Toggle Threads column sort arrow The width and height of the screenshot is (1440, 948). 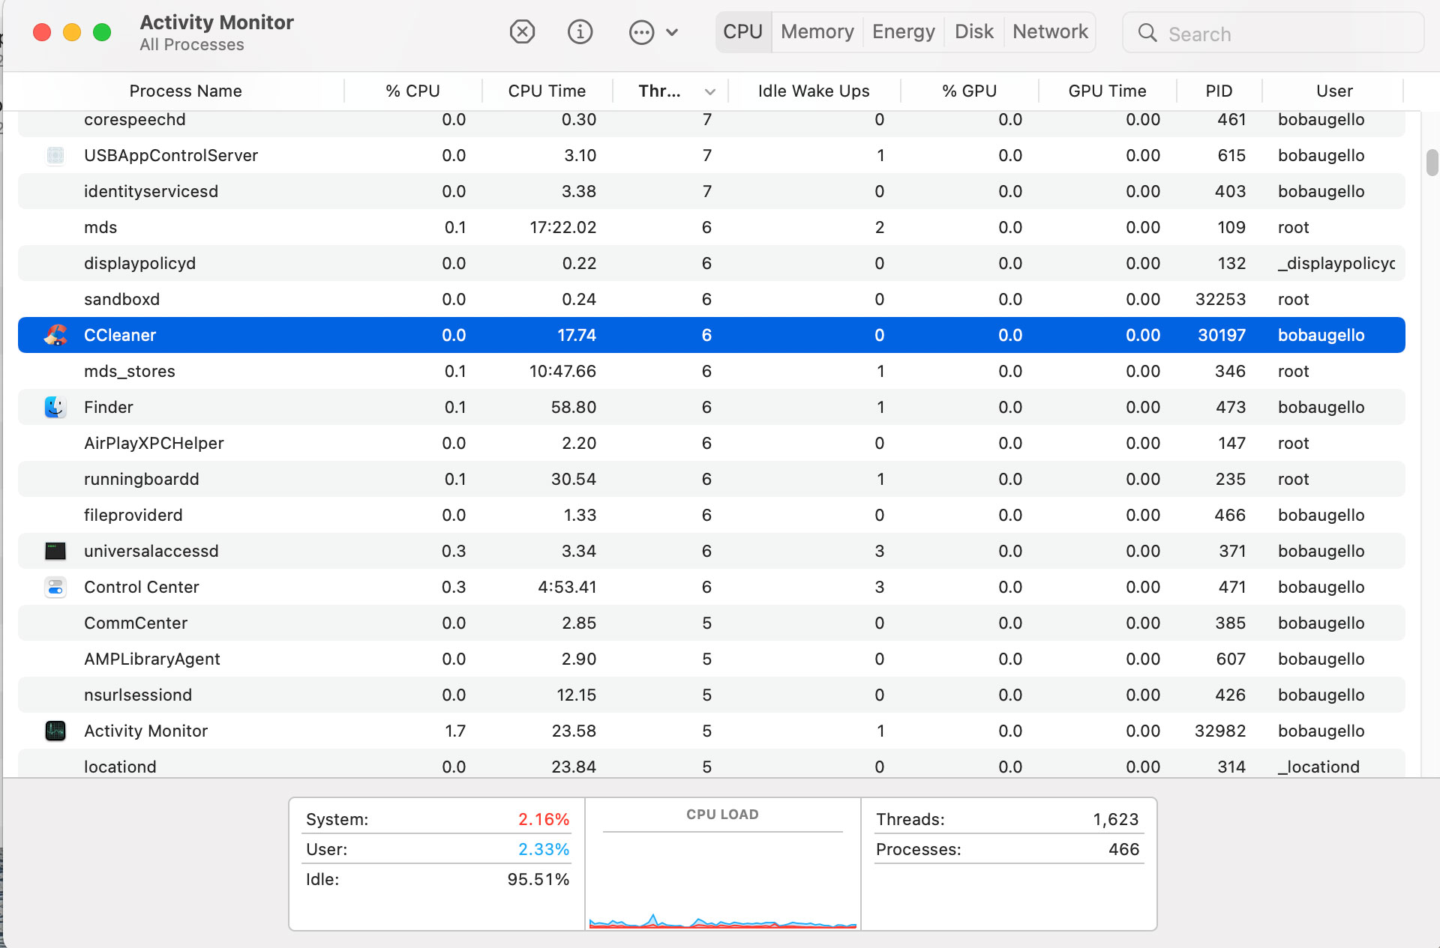tap(709, 91)
